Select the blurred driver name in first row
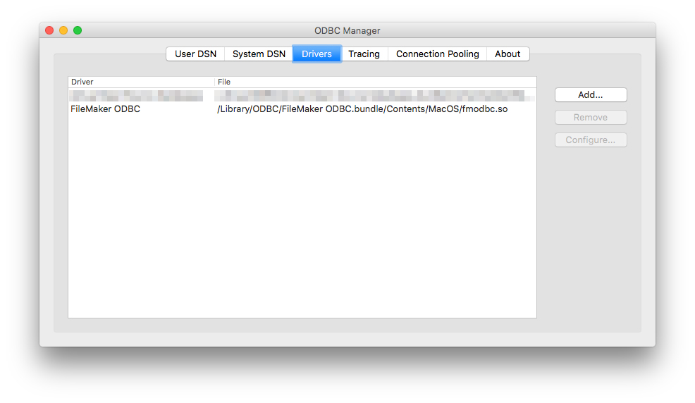Screen dimensions: 695x403 [137, 96]
